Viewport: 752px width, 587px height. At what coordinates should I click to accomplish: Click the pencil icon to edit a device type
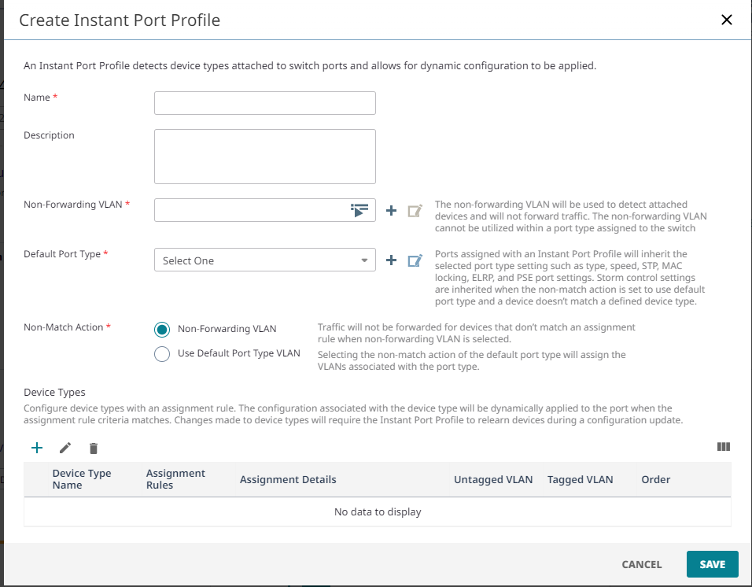(x=65, y=448)
